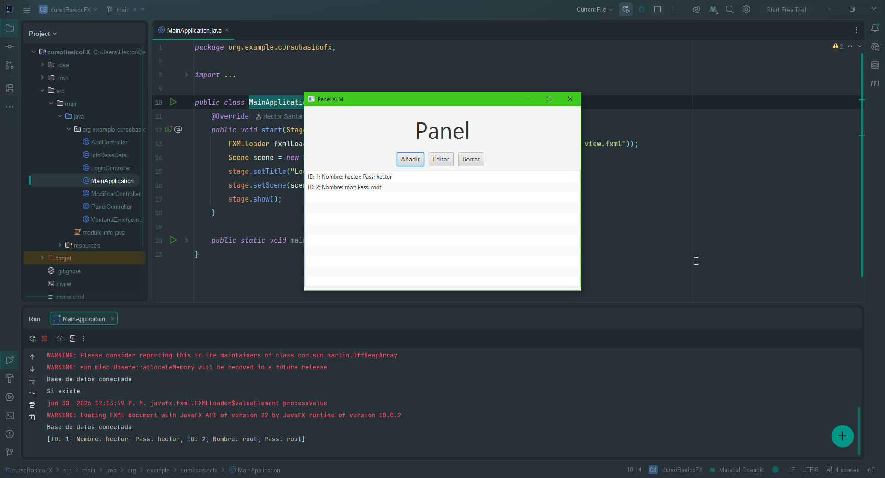Open PanelController in project tree
Viewport: 885px width, 478px height.
click(111, 207)
